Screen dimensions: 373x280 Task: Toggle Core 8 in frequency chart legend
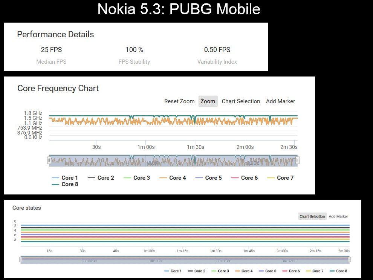click(x=65, y=184)
